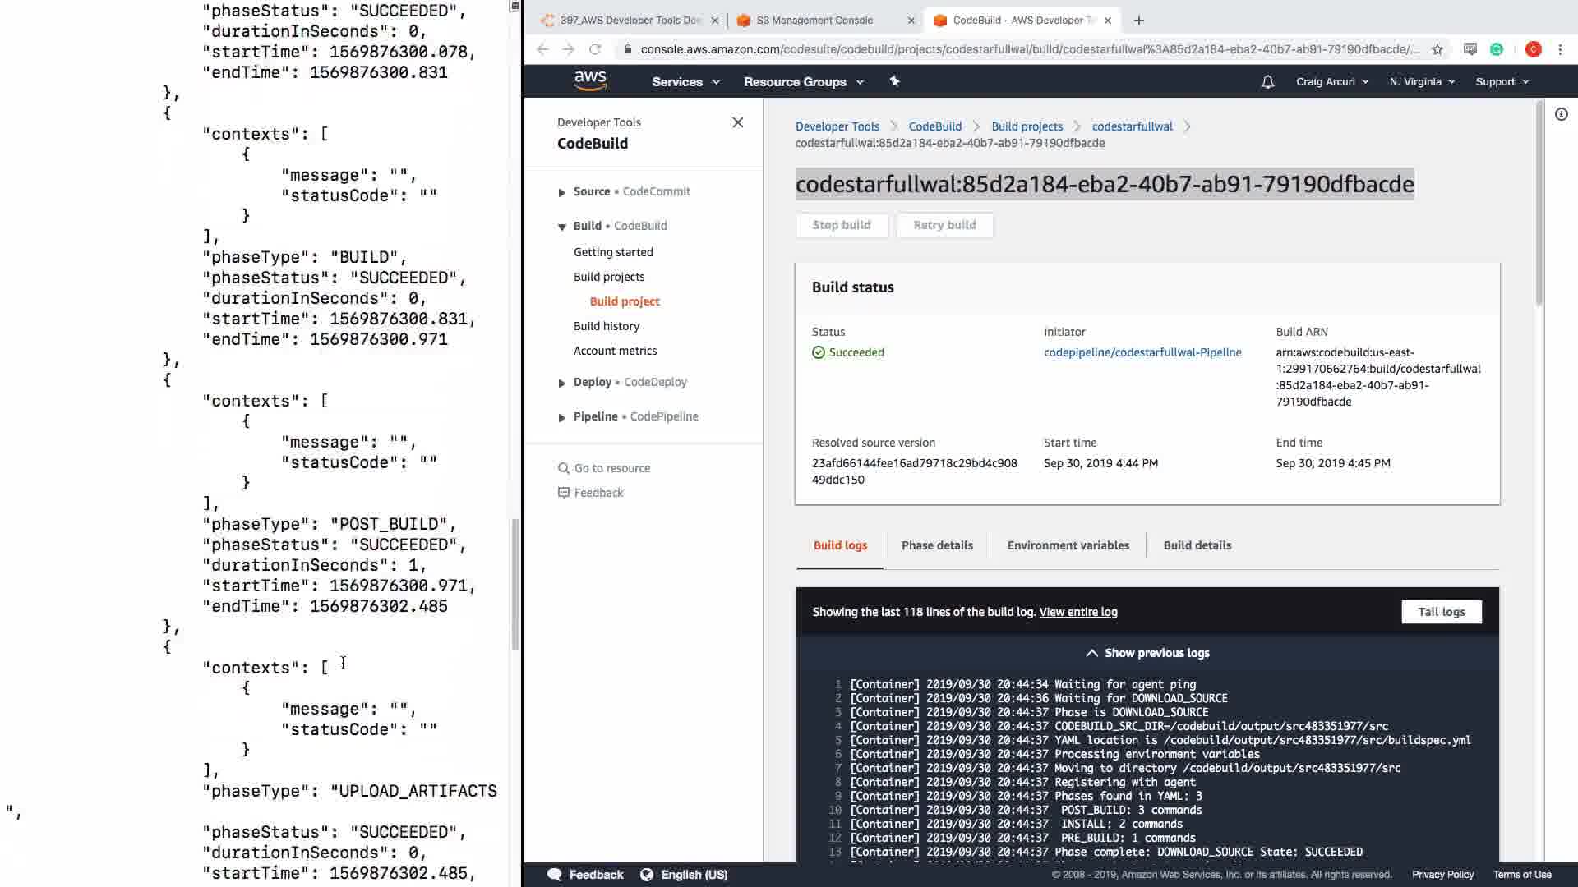The height and width of the screenshot is (887, 1578).
Task: Close the Developer Tools side panel
Action: click(737, 122)
